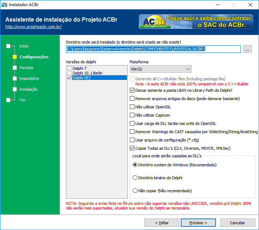259x230 pixels.
Task: Click the 'Delphi XE2' text in the versions list
Action: [x=81, y=77]
